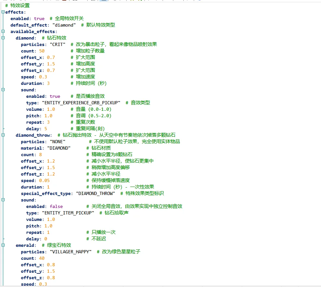Viewport: 321px width, 287px height.
Task: Collapse the effects block fold marker
Action: pyautogui.click(x=3, y=12)
